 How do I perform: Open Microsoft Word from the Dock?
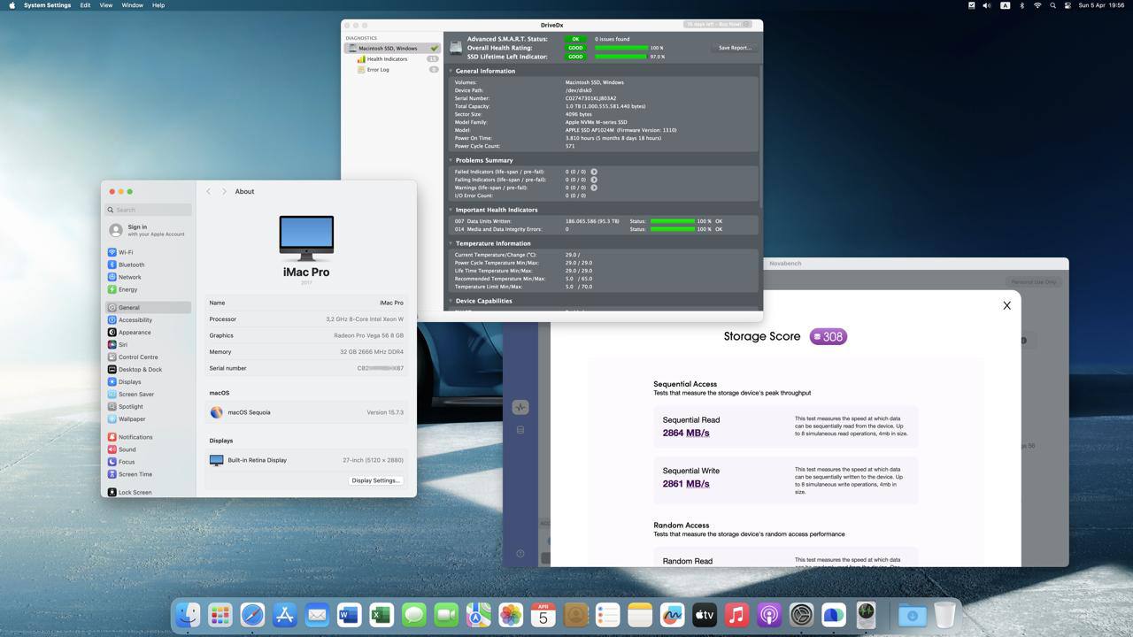(349, 614)
